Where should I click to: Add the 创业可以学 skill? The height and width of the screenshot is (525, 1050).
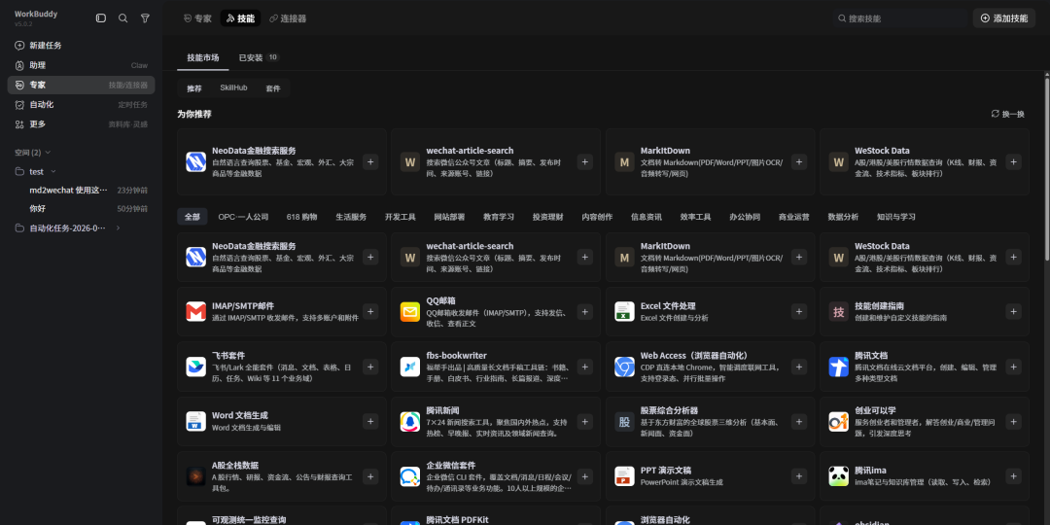click(1014, 421)
